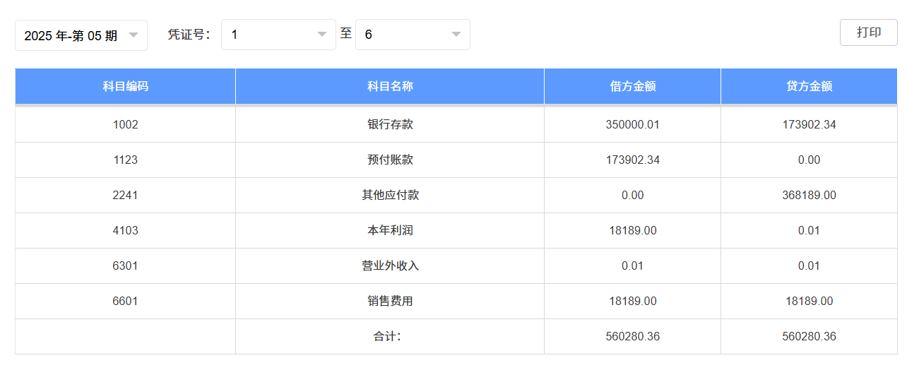
Task: Click the 贷方金额 column header
Action: (810, 86)
